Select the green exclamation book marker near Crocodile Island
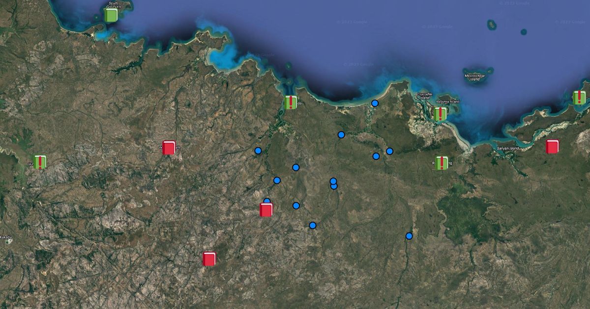This screenshot has height=309, width=590. tap(440, 114)
